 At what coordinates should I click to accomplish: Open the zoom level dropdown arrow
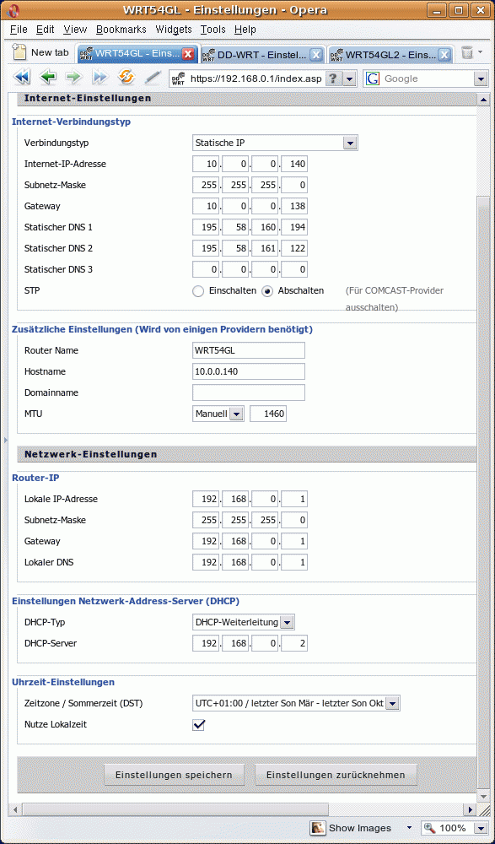pos(481,828)
